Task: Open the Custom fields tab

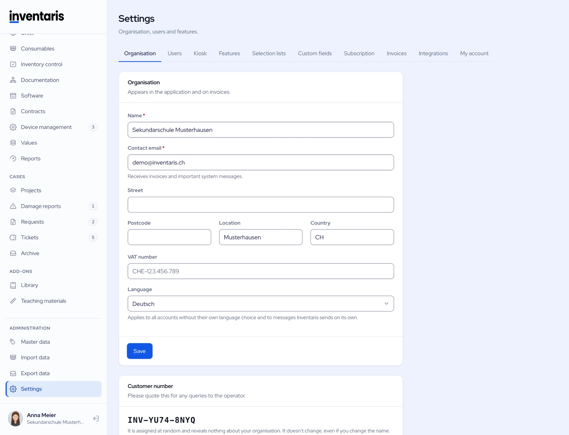Action: (315, 53)
